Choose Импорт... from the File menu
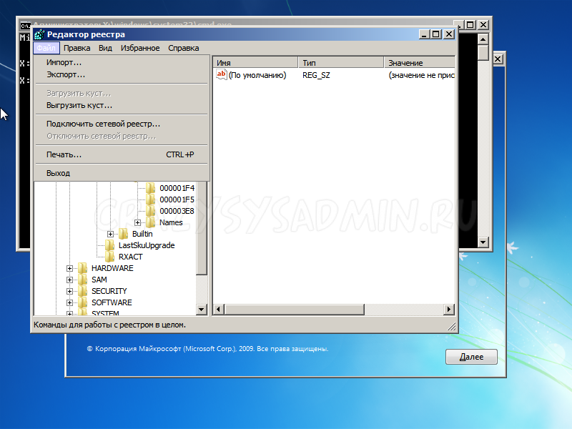572x429 pixels. click(x=64, y=63)
